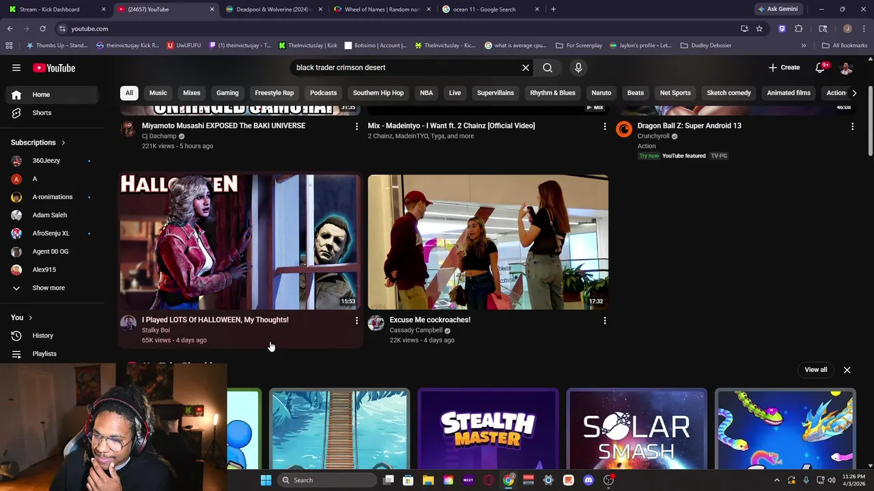
Task: Click View all for Playables
Action: point(816,370)
